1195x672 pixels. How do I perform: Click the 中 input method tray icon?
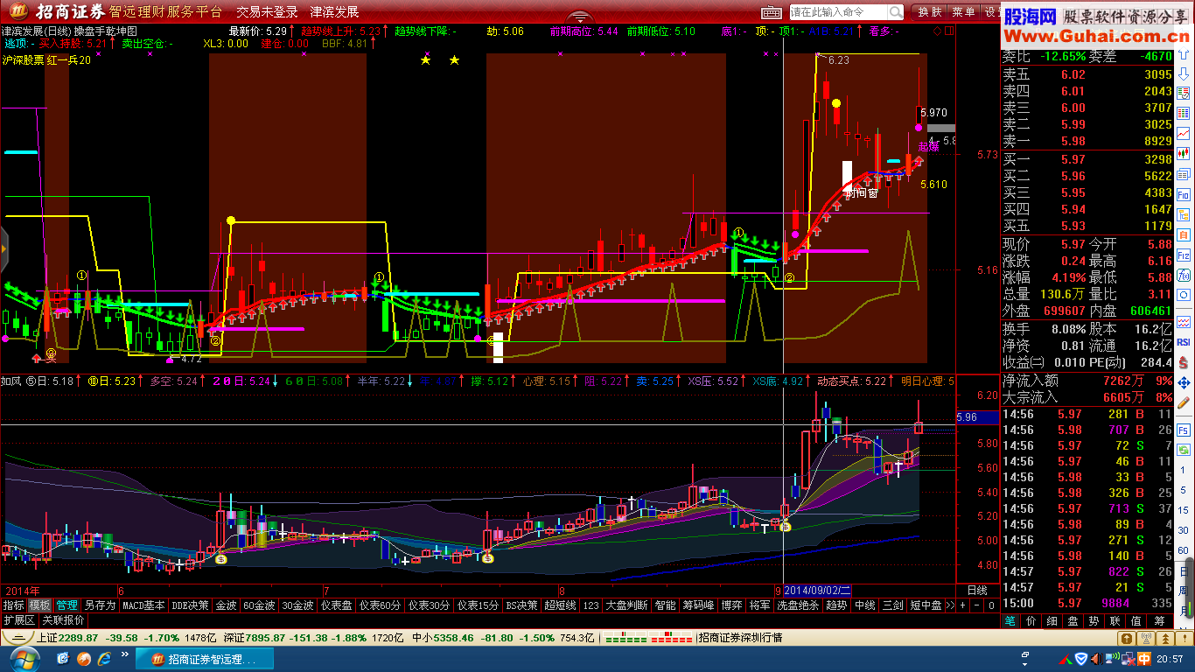pos(1144,659)
